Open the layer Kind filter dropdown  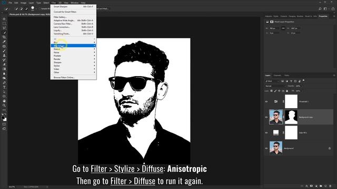(272, 81)
